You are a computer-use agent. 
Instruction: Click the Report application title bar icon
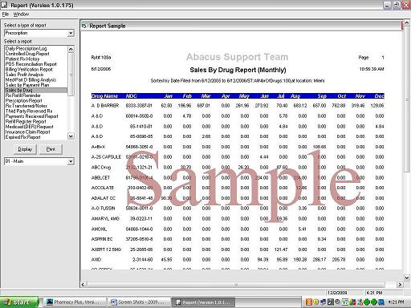[x=4, y=5]
